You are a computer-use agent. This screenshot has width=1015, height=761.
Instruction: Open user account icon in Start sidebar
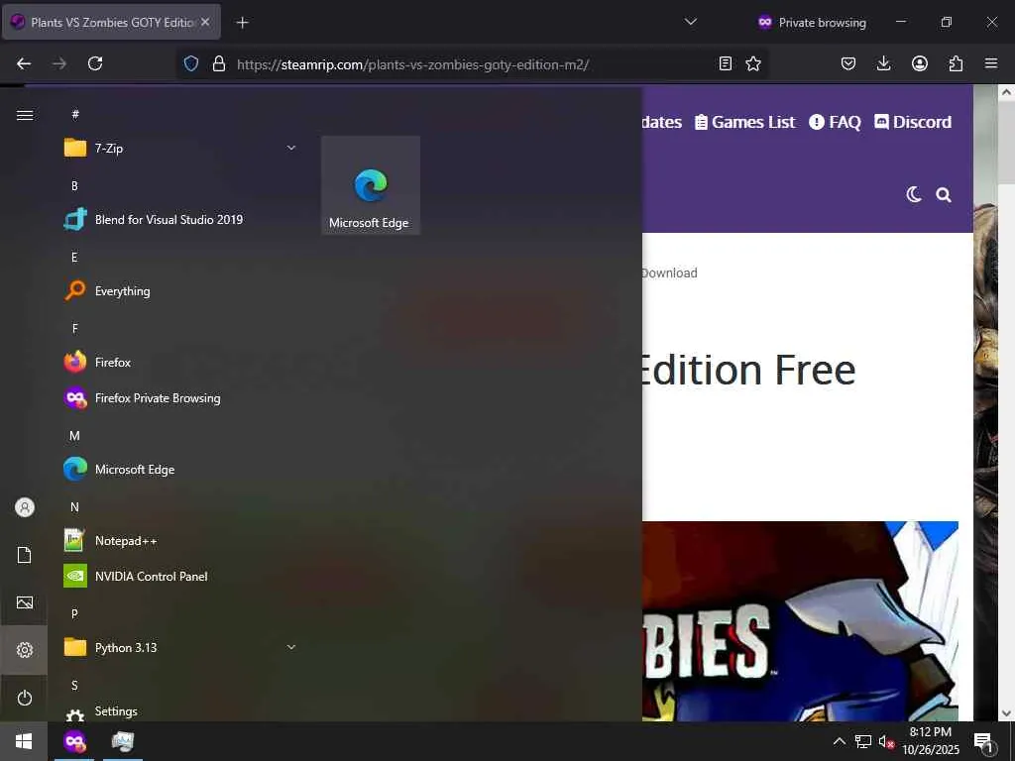click(25, 507)
